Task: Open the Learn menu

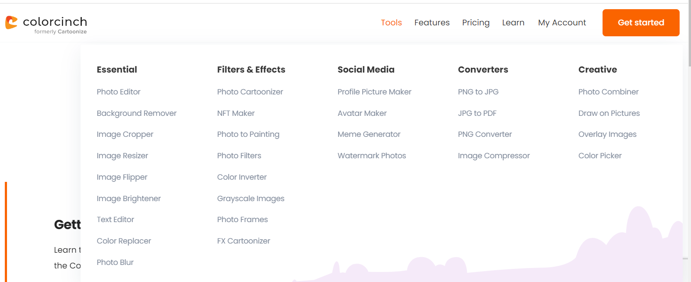Action: coord(513,23)
